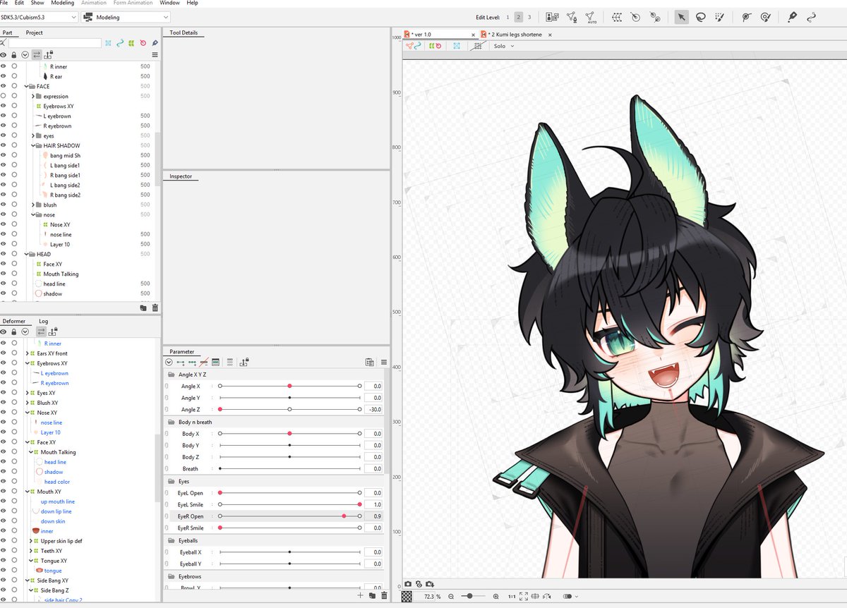Switch to the 2 Kumi legs shortene tab

515,34
